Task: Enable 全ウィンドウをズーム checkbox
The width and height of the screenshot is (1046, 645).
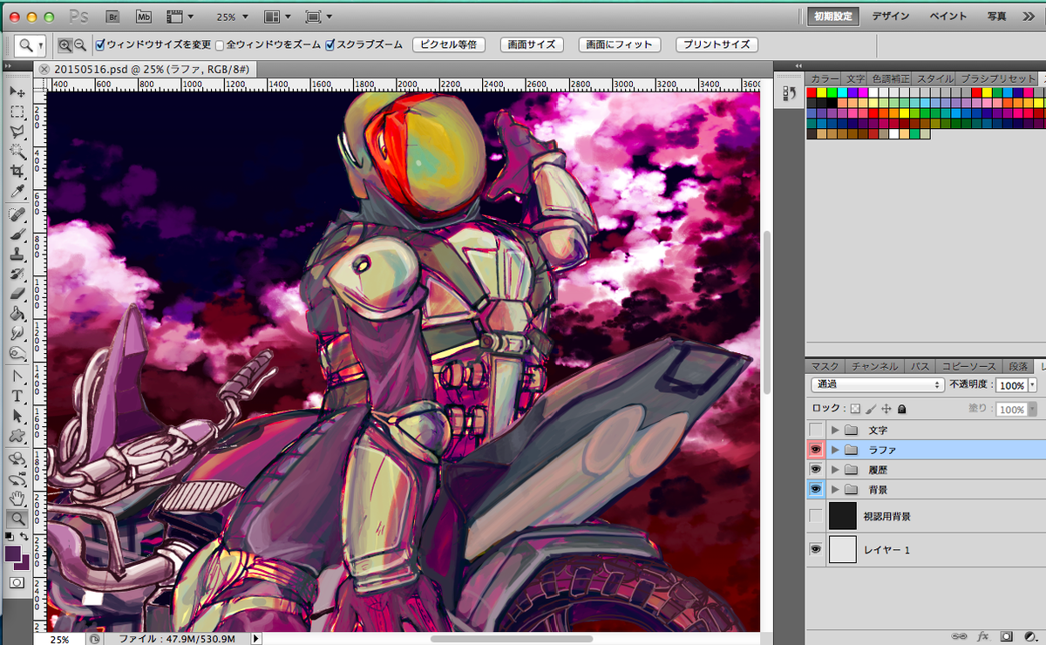Action: [x=220, y=45]
